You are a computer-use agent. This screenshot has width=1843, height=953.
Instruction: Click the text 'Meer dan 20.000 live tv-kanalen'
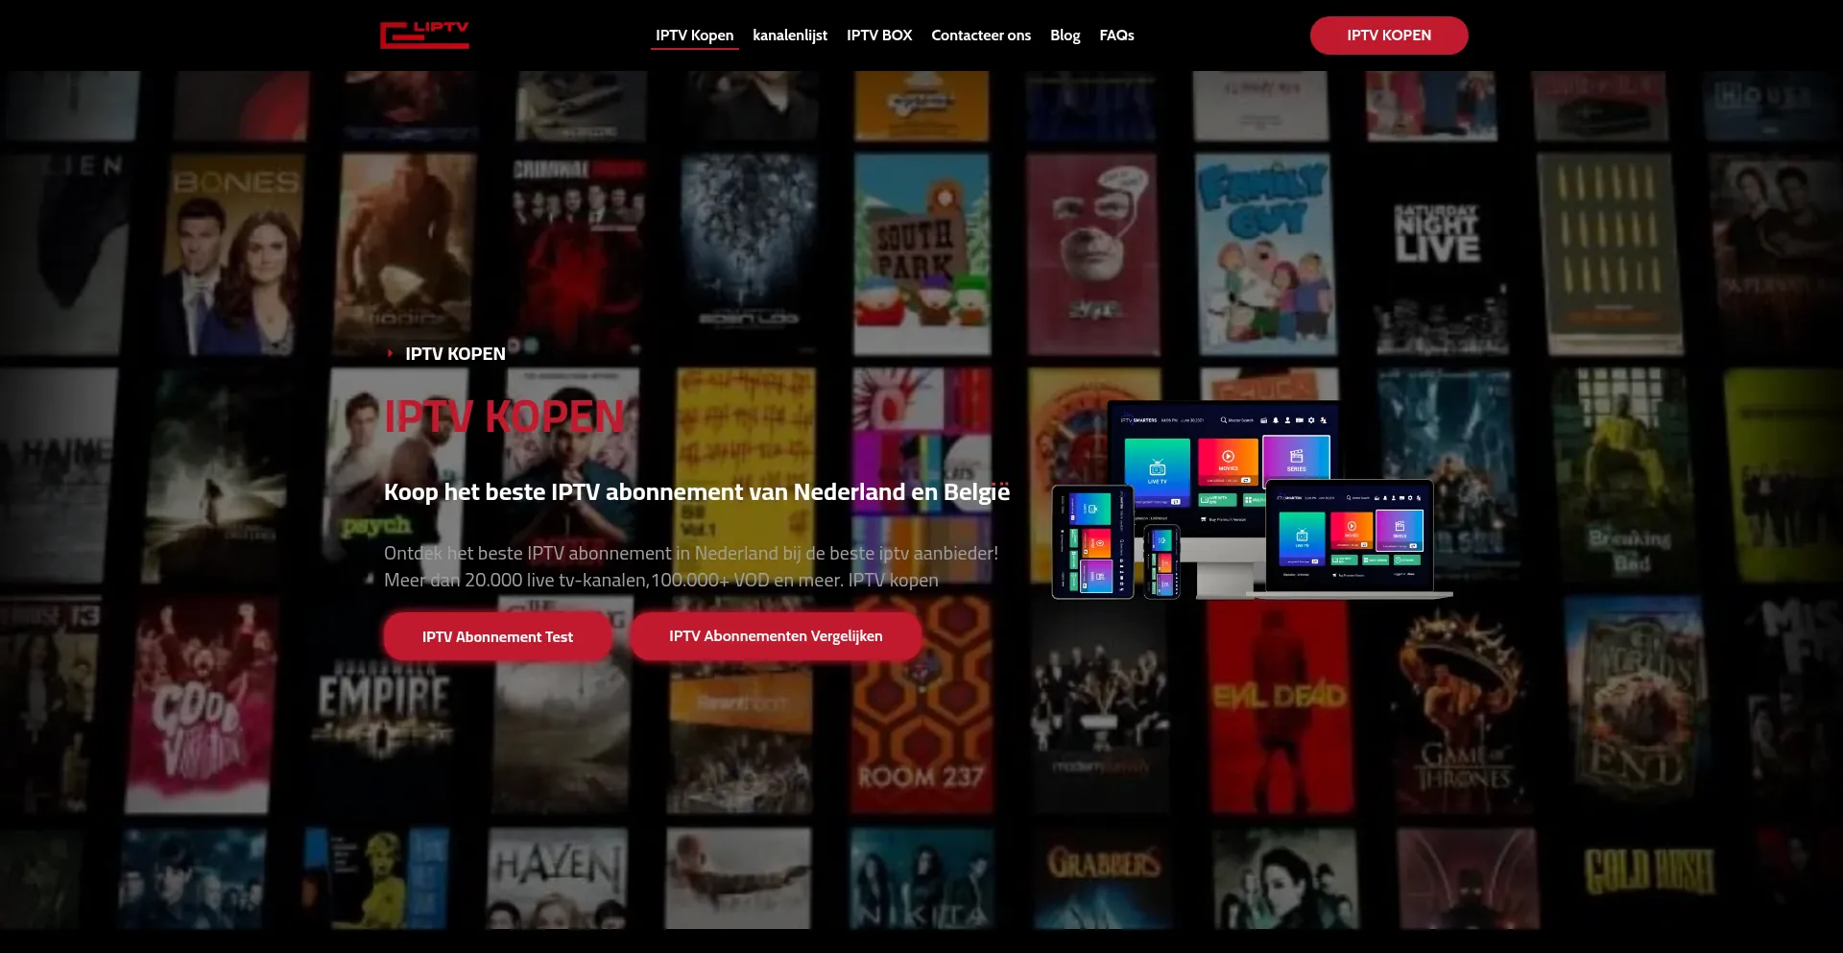pyautogui.click(x=515, y=581)
